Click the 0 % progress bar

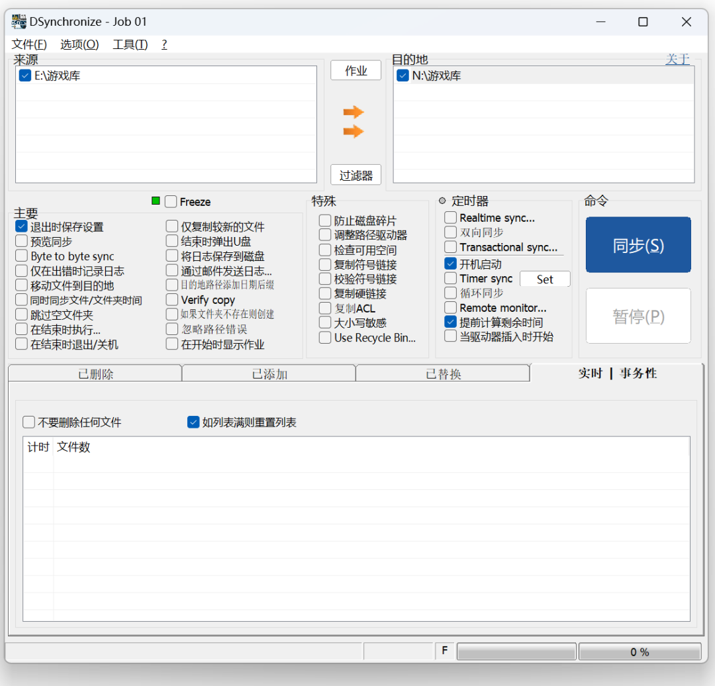[x=640, y=652]
